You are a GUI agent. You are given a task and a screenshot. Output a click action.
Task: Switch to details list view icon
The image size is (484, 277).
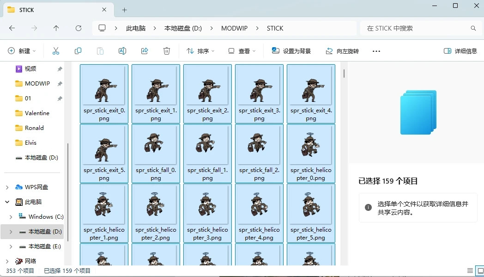pyautogui.click(x=470, y=271)
